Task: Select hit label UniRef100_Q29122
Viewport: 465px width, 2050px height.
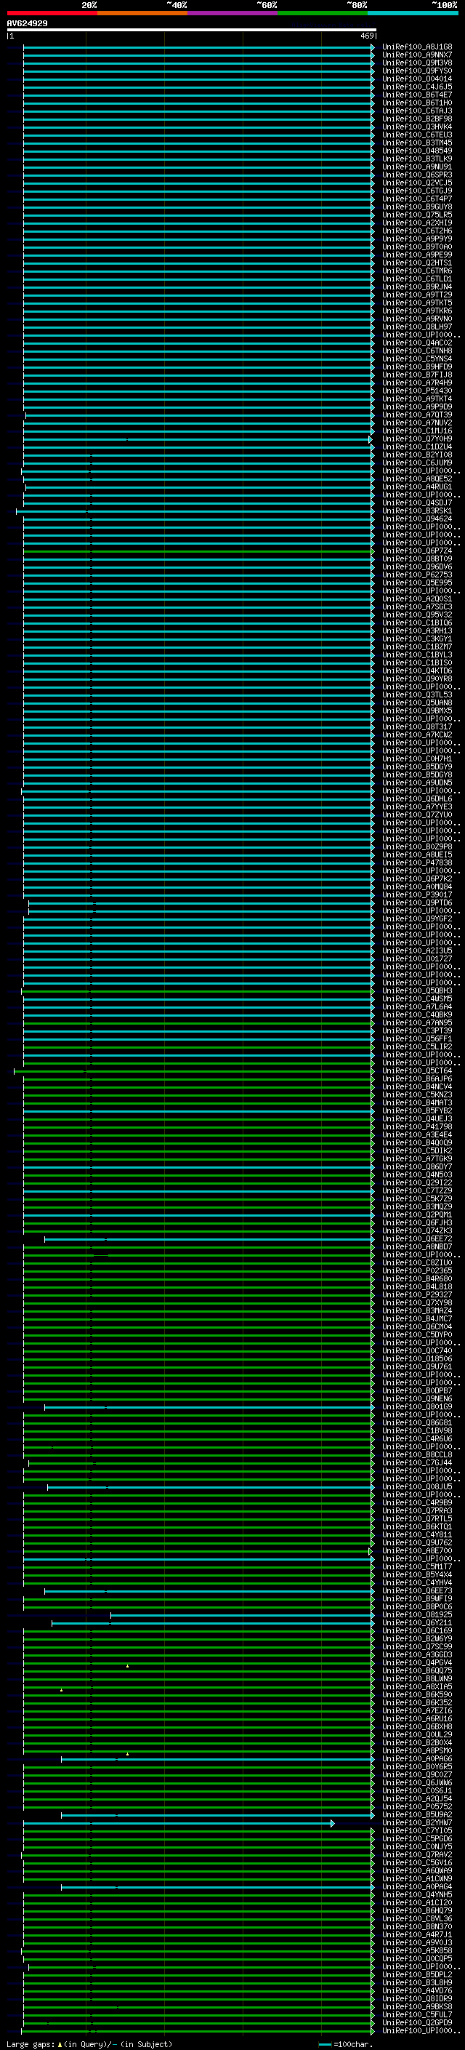Action: click(x=416, y=1182)
